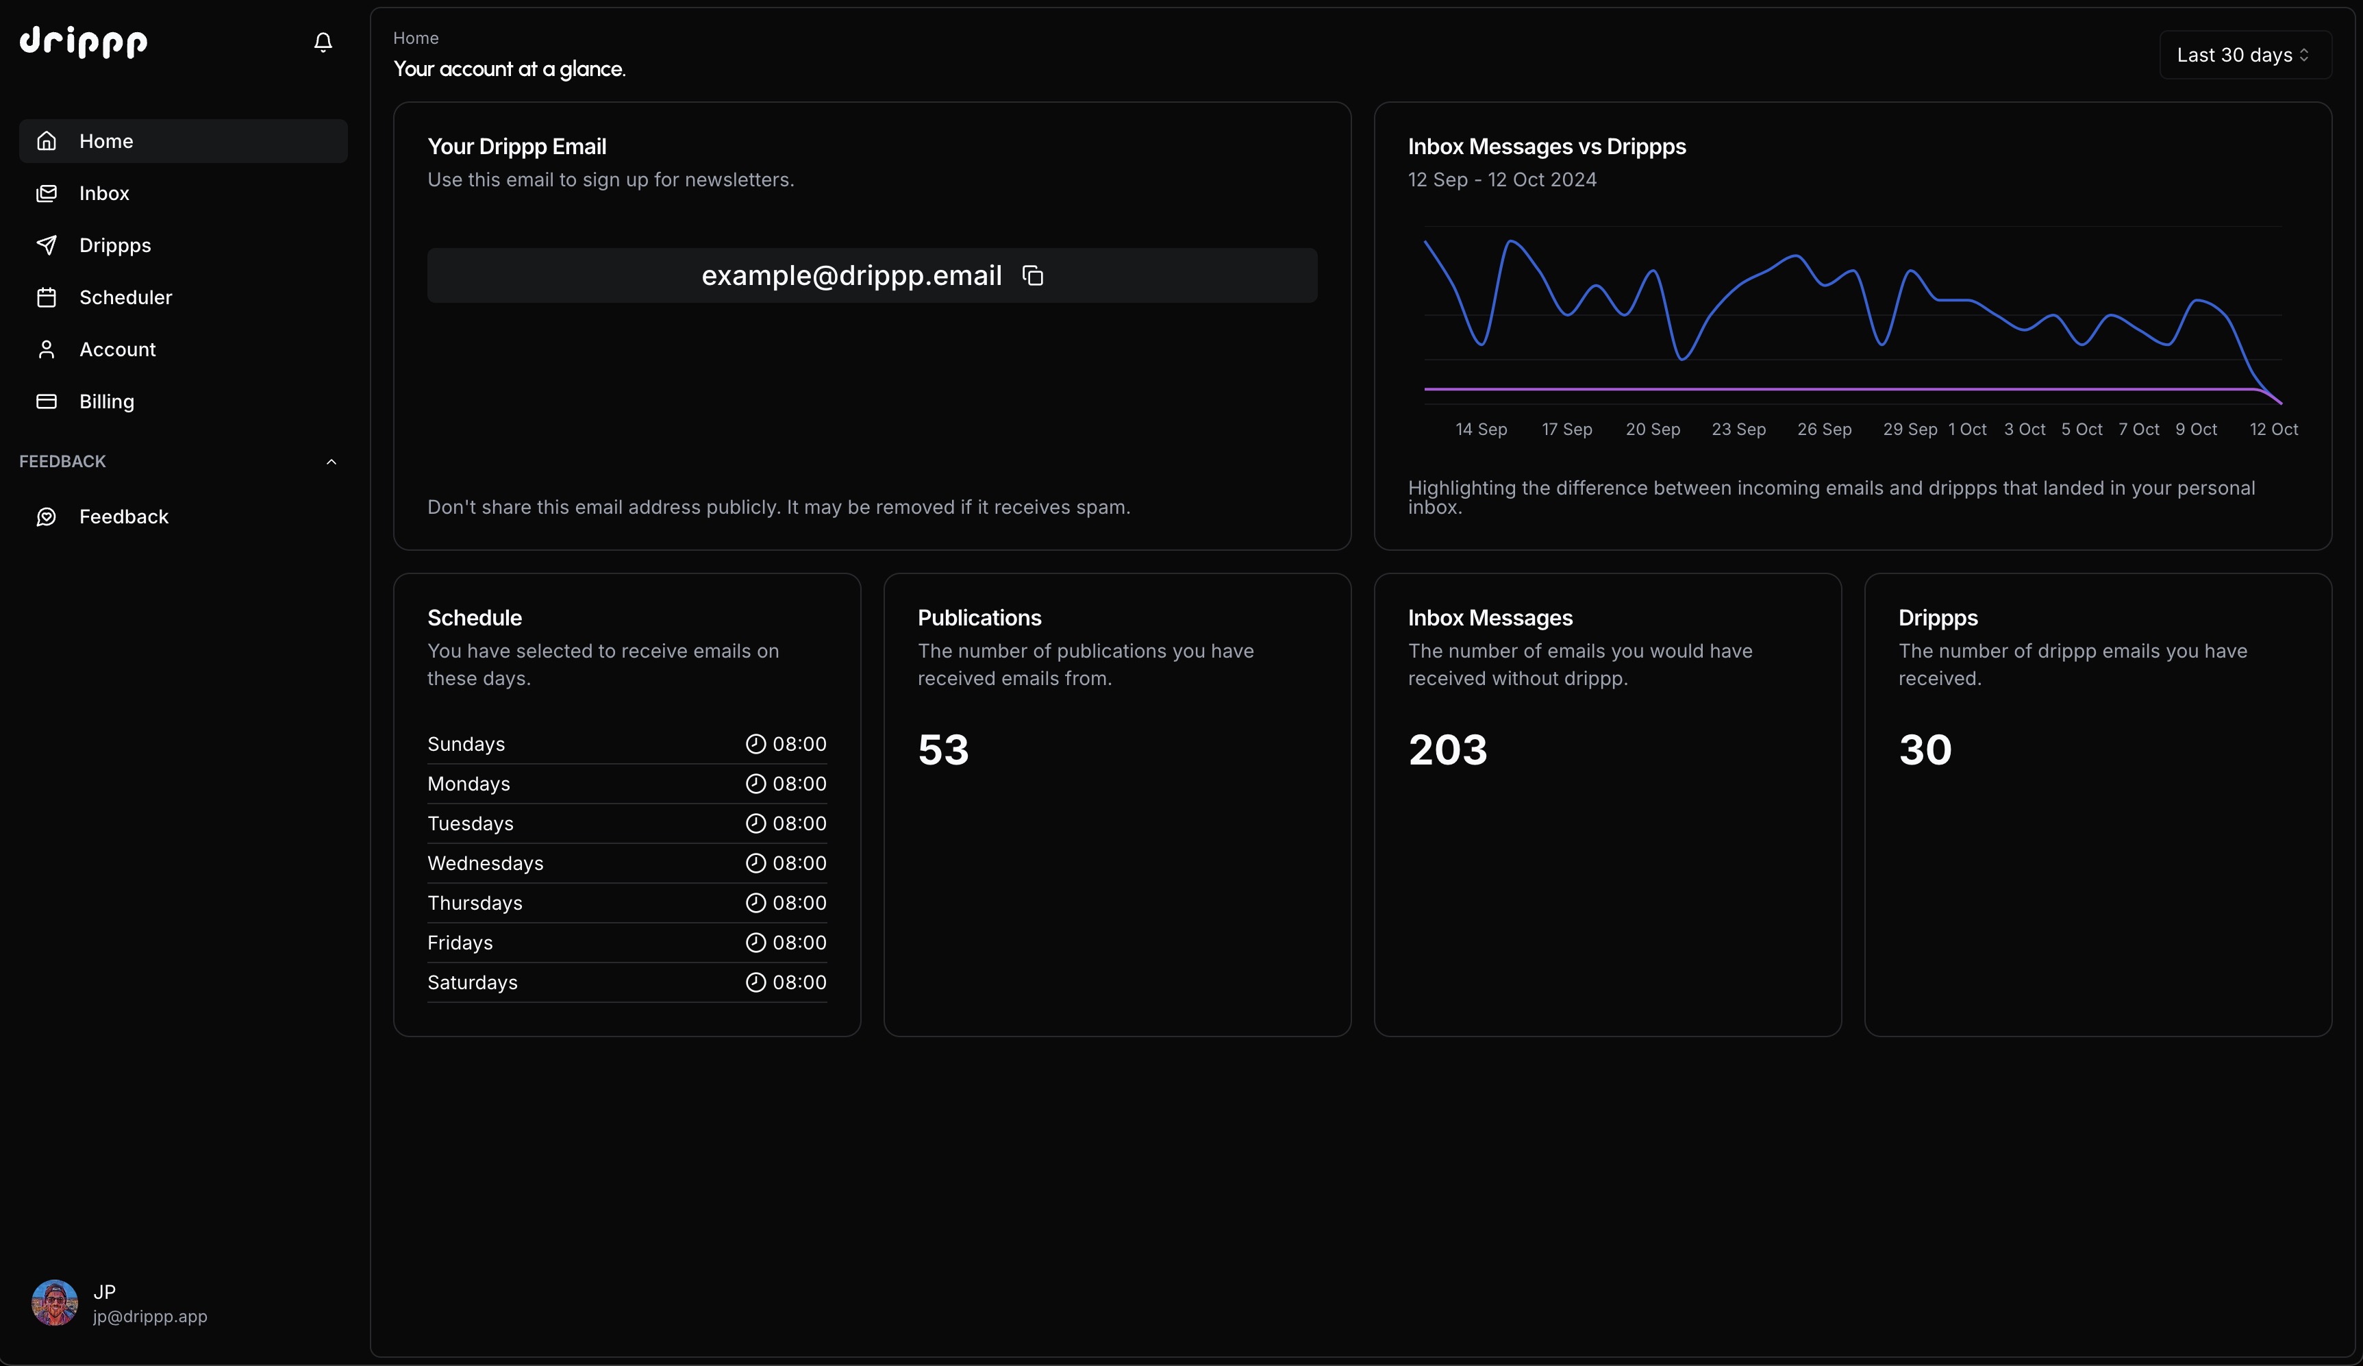Click the FEEDBACK section header label

coord(63,462)
